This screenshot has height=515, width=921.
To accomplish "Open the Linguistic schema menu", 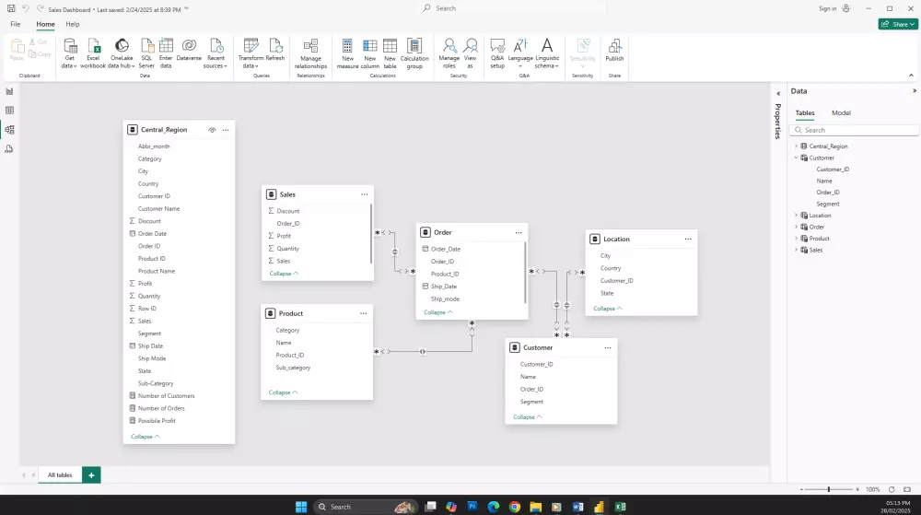I will point(547,53).
